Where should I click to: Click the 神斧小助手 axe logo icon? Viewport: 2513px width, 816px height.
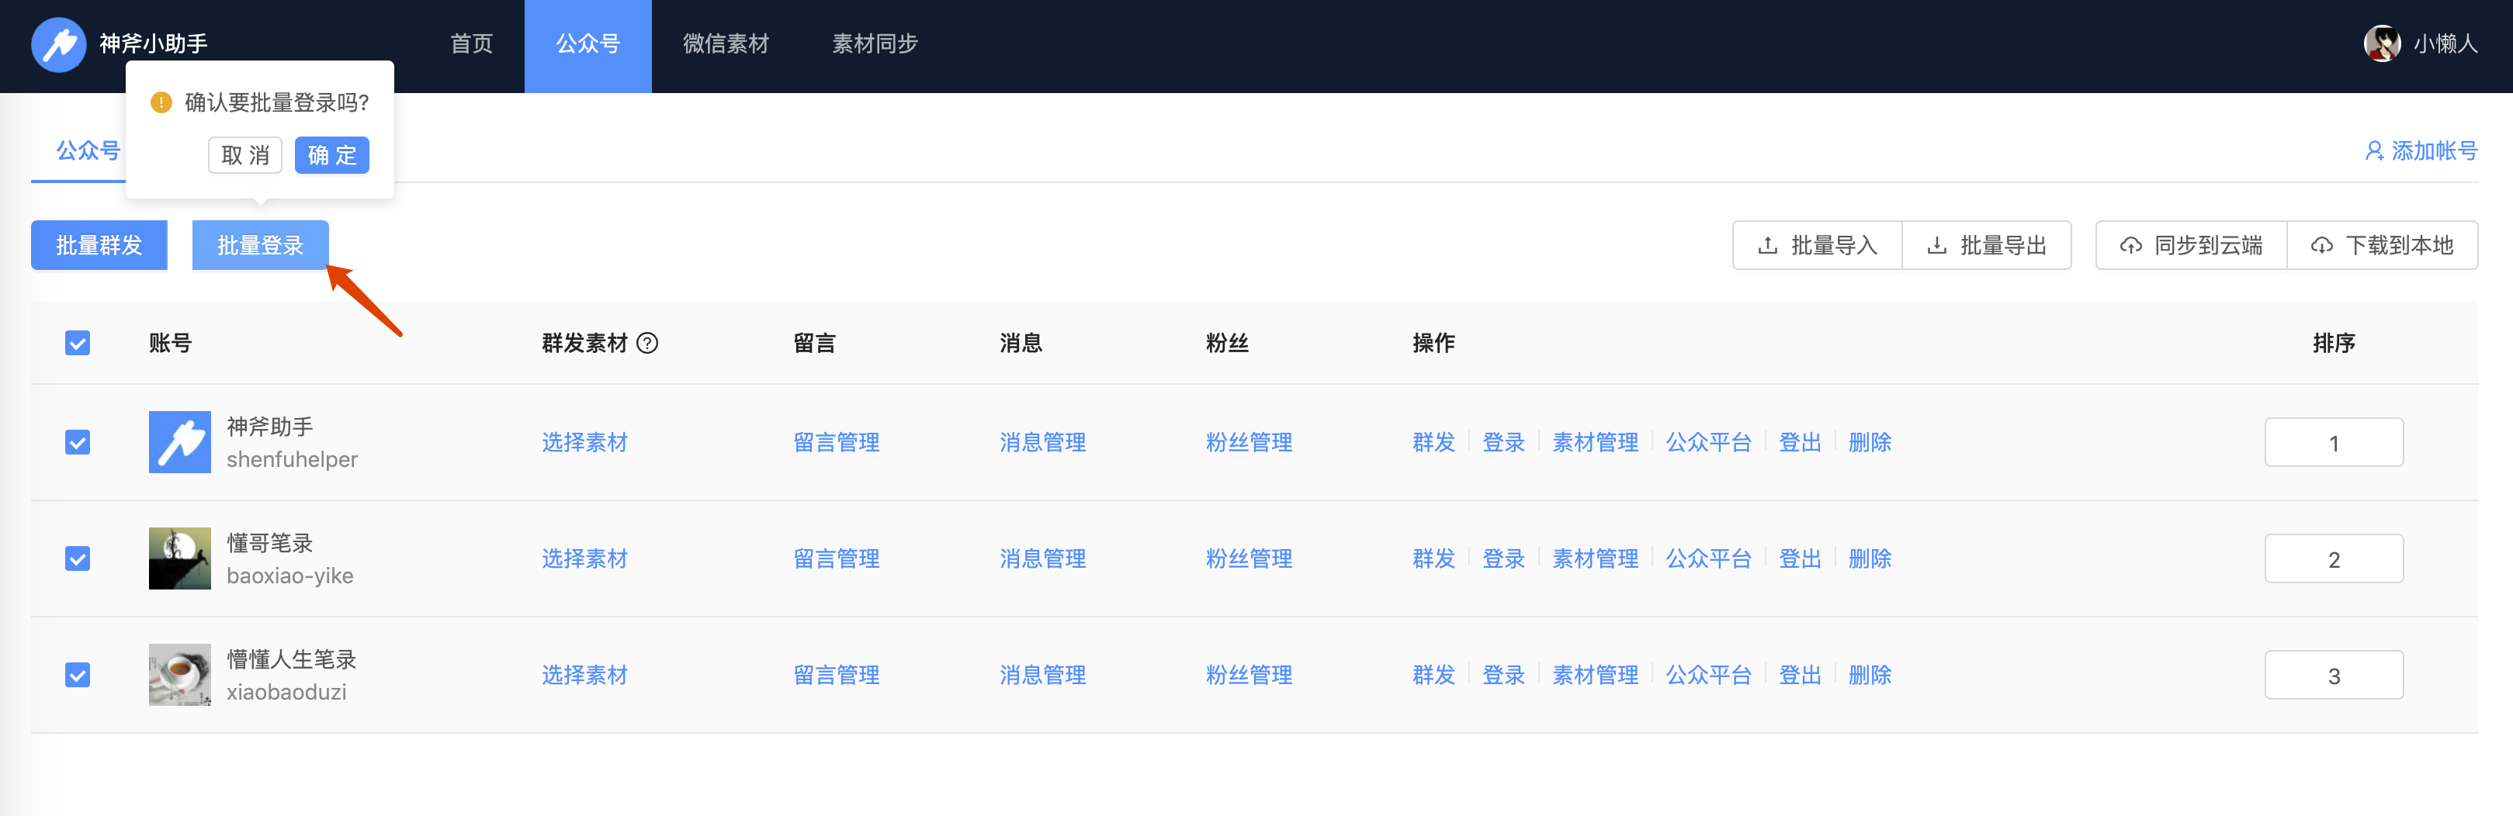click(58, 44)
